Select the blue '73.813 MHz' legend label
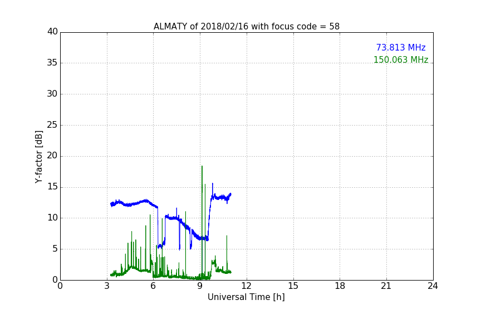The image size is (481, 320). click(401, 47)
